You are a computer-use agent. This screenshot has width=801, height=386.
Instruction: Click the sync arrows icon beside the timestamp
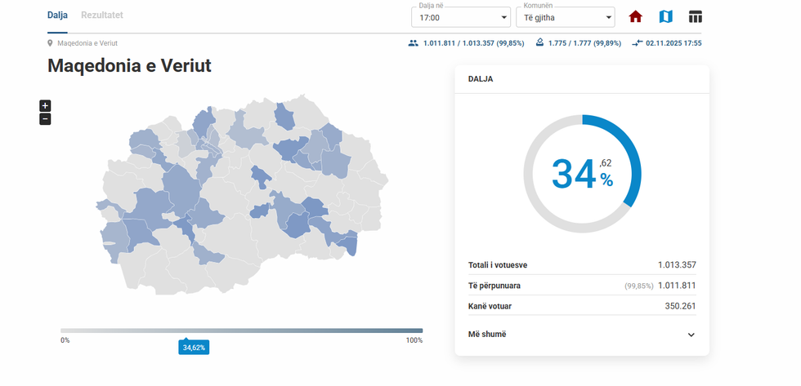tap(637, 43)
